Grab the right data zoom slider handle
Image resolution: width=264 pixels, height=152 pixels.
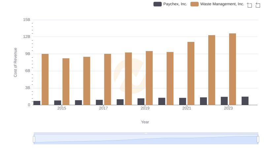(x=258, y=139)
